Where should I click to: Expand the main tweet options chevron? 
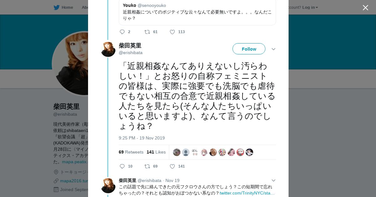point(273,49)
